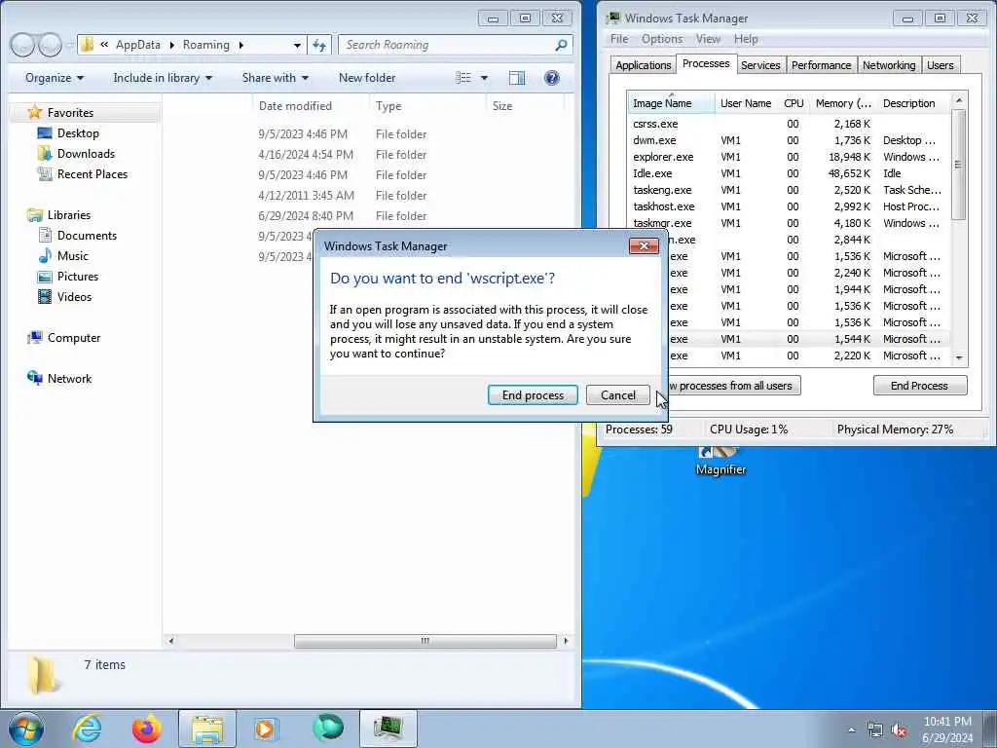Expand Roaming breadcrumb arrow

pos(241,45)
